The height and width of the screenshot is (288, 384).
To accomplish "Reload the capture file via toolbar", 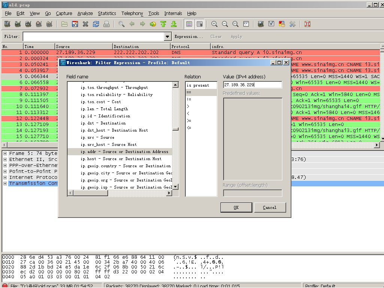I will [96, 24].
